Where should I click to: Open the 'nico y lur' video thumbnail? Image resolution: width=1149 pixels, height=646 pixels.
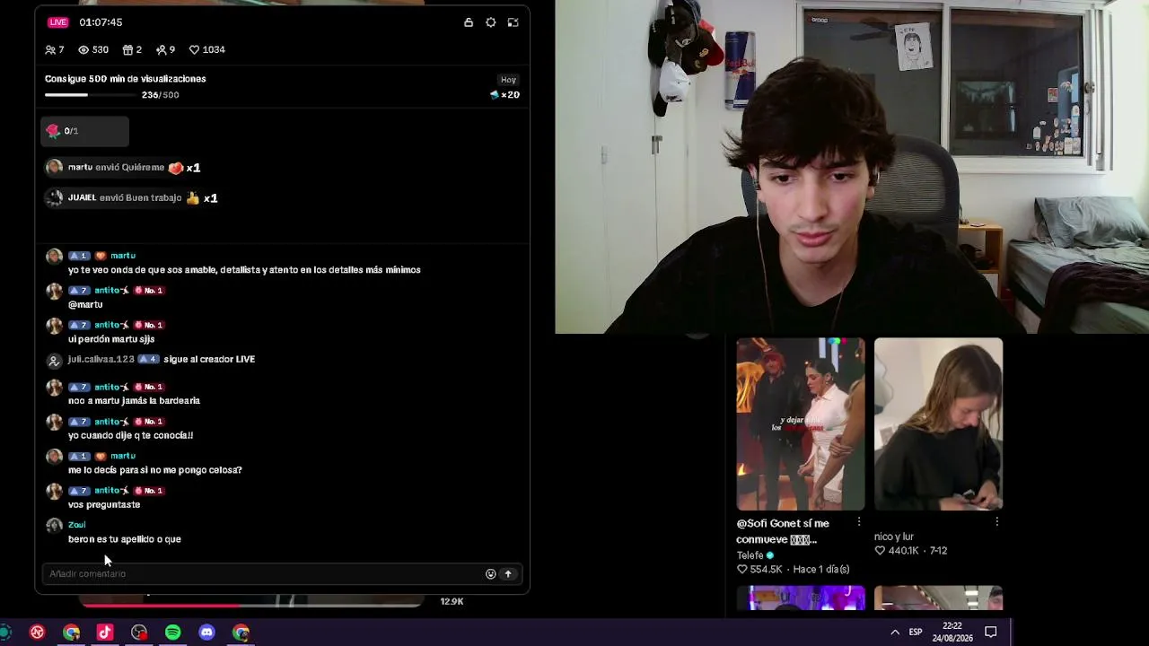938,423
